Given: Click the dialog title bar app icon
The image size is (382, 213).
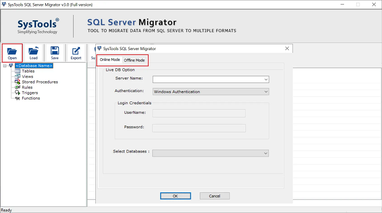Looking at the screenshot, I should (99, 48).
